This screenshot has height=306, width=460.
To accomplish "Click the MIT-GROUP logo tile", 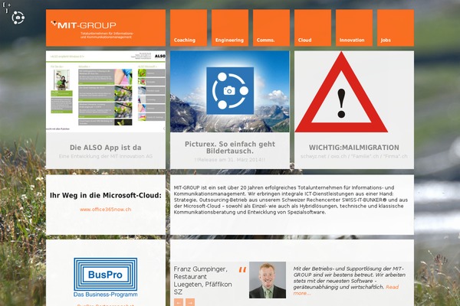I will (106, 28).
